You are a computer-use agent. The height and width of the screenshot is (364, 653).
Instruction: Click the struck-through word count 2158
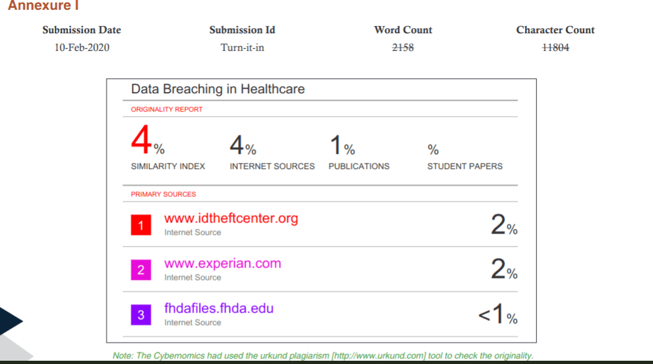[403, 48]
